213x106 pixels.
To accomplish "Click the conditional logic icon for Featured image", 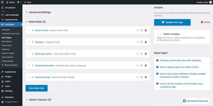I will (x=137, y=77).
